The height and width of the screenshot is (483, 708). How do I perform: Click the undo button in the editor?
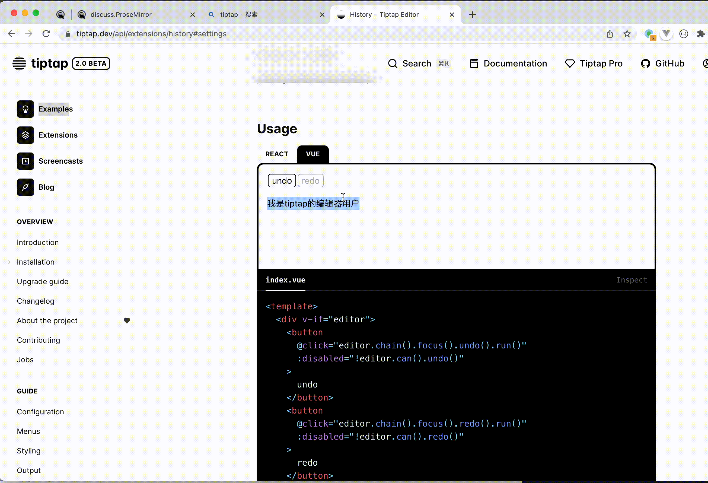pos(282,181)
